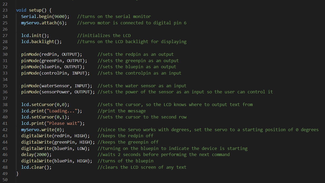
Task: Click on pinMode greenPin OUTPUT statement
Action: [x=54, y=61]
